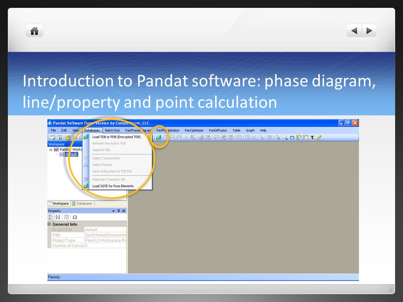Screen dimensions: 403x302
Task: Pin the Property panel
Action: click(118, 211)
